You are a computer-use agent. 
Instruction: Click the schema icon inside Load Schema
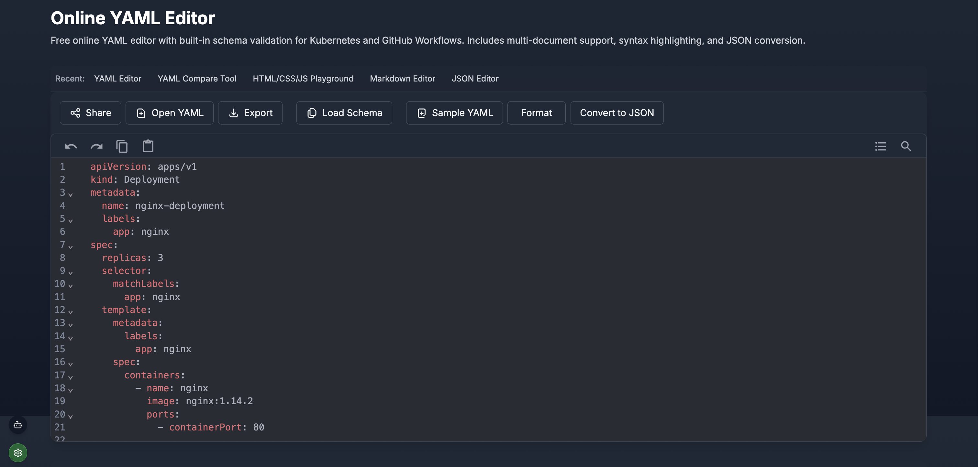(x=312, y=113)
